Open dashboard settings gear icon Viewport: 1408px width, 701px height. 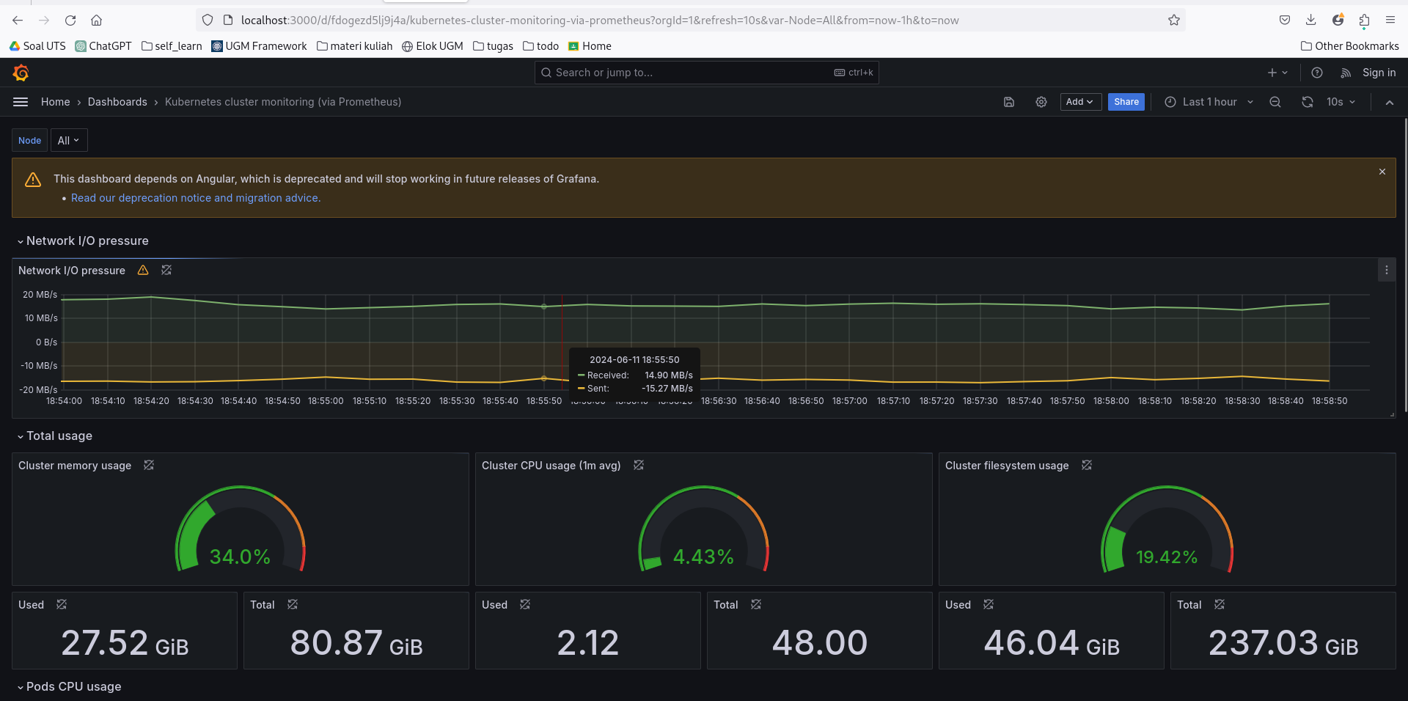pos(1041,102)
